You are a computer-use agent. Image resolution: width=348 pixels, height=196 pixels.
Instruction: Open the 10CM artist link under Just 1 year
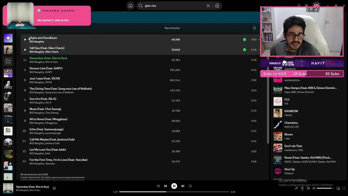(x=48, y=82)
